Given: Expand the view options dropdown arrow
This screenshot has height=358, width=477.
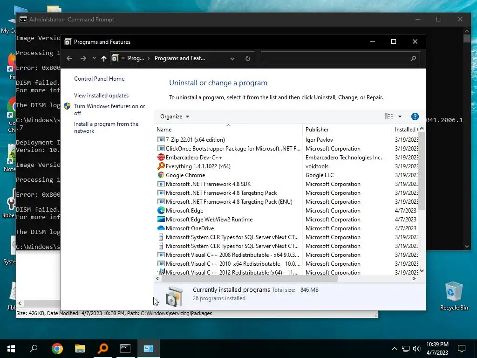Looking at the screenshot, I should click(400, 117).
